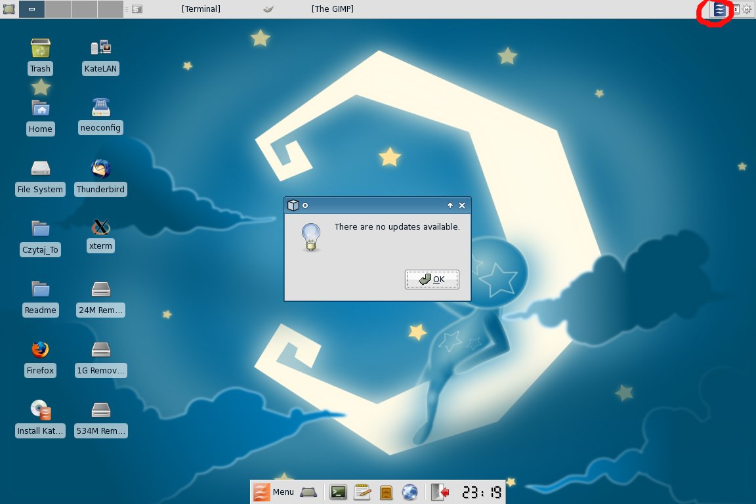
Task: Click the gear face tray icon
Action: (747, 9)
